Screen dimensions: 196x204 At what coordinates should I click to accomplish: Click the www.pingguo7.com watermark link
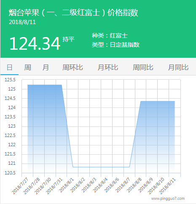[x=168, y=199]
